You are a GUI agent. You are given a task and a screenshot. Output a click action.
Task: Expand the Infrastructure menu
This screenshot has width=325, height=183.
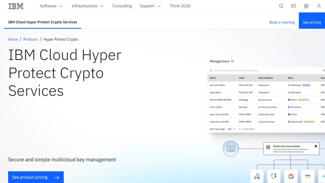88,6
